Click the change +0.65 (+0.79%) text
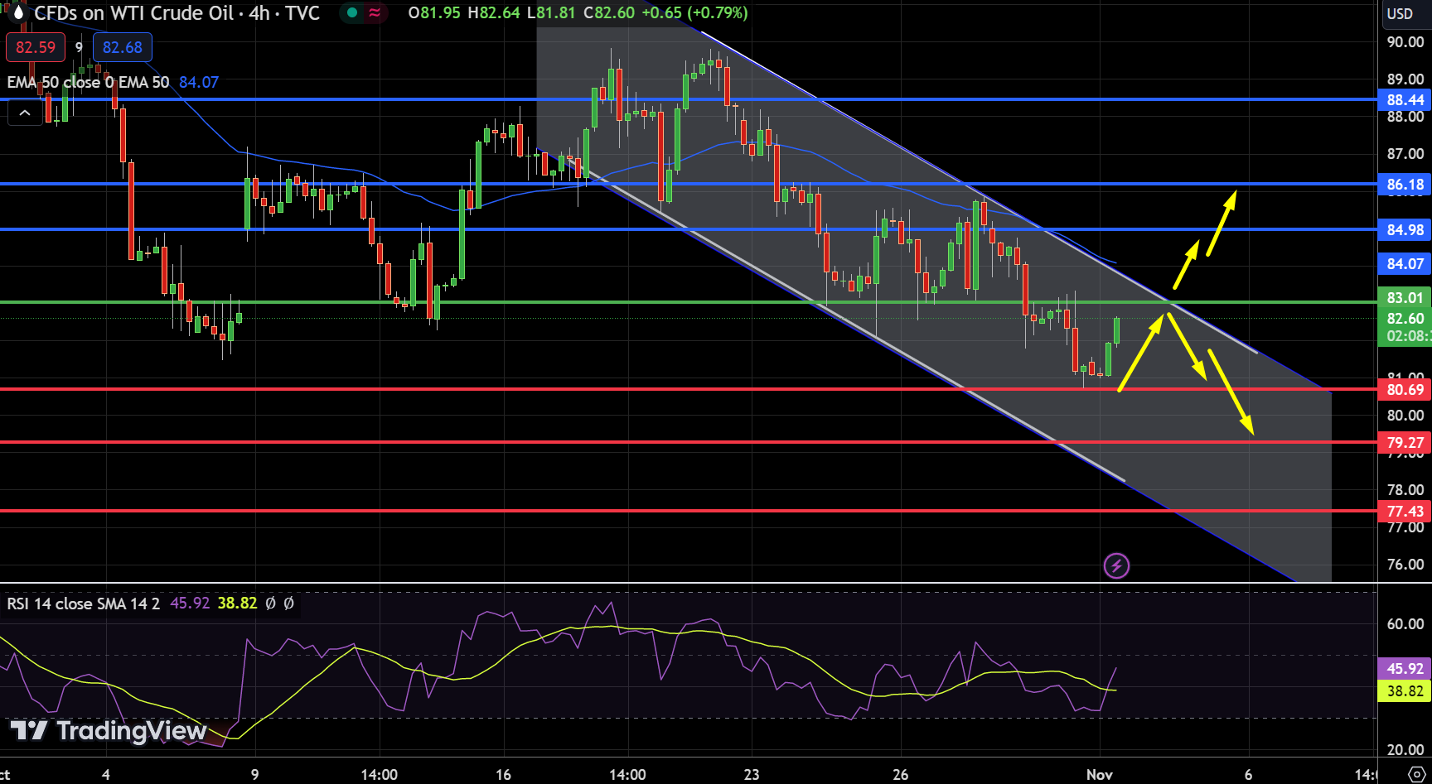This screenshot has width=1432, height=784. pyautogui.click(x=694, y=13)
